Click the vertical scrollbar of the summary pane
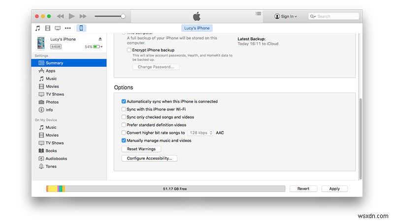The height and width of the screenshot is (221, 394). coord(361,138)
